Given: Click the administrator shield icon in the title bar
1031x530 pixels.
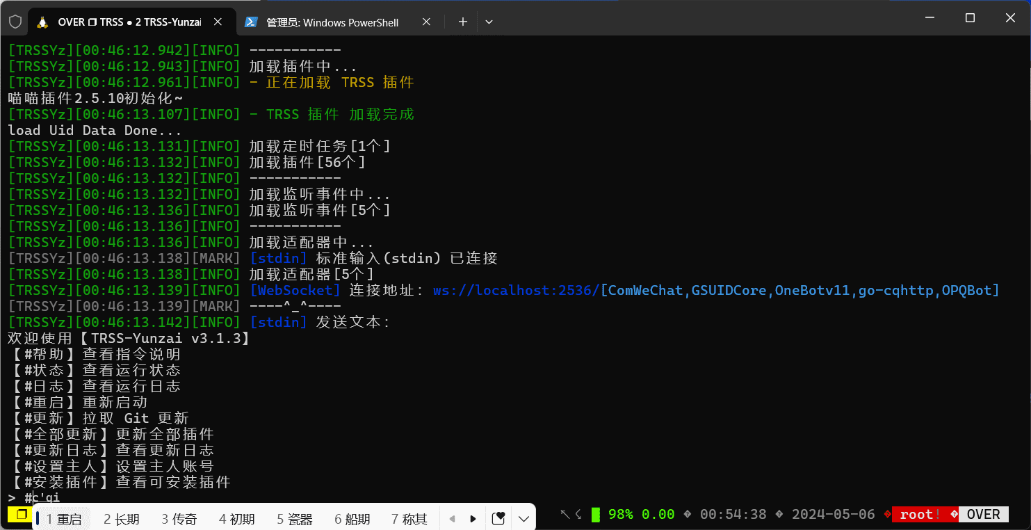Looking at the screenshot, I should click(14, 22).
